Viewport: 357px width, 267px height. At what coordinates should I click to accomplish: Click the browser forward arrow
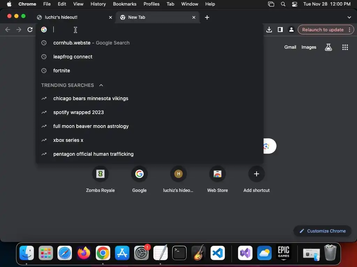click(x=19, y=30)
